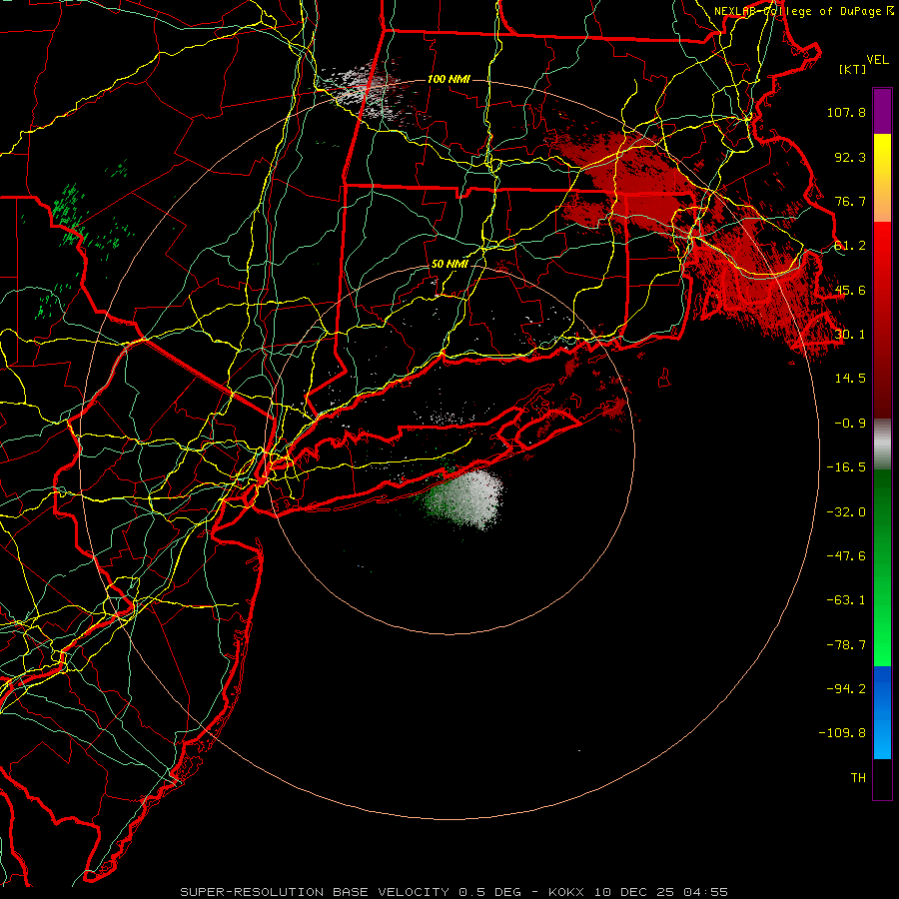Image resolution: width=899 pixels, height=899 pixels.
Task: Select the gray near-zero color bar segment
Action: coord(882,445)
